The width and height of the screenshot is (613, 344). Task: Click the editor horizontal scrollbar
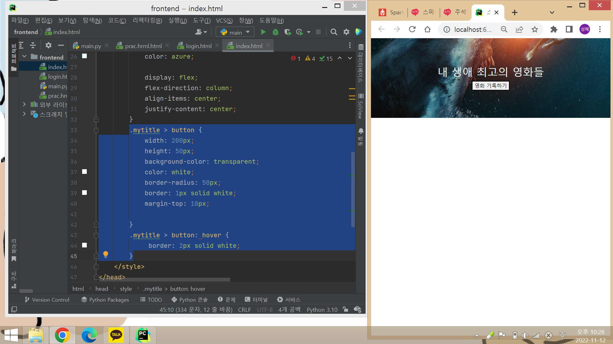[x=164, y=280]
